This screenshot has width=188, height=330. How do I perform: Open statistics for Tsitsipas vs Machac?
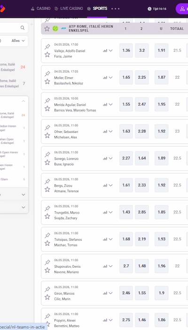pos(105,239)
